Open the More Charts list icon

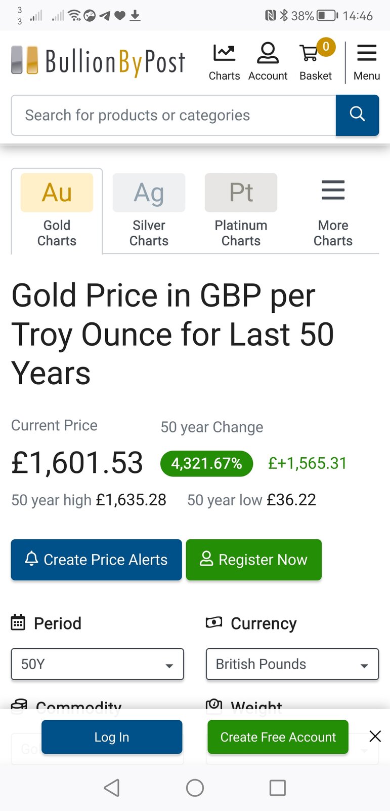pos(333,191)
